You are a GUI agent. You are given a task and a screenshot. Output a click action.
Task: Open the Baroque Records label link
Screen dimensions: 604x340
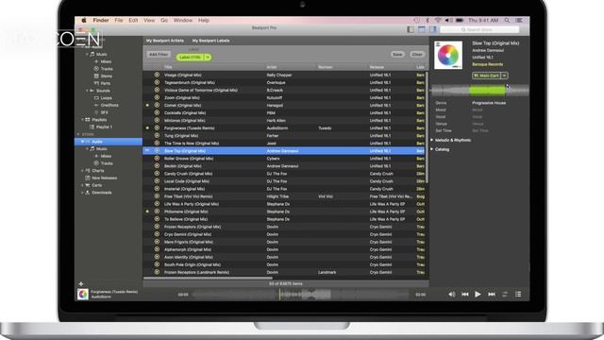pyautogui.click(x=487, y=64)
